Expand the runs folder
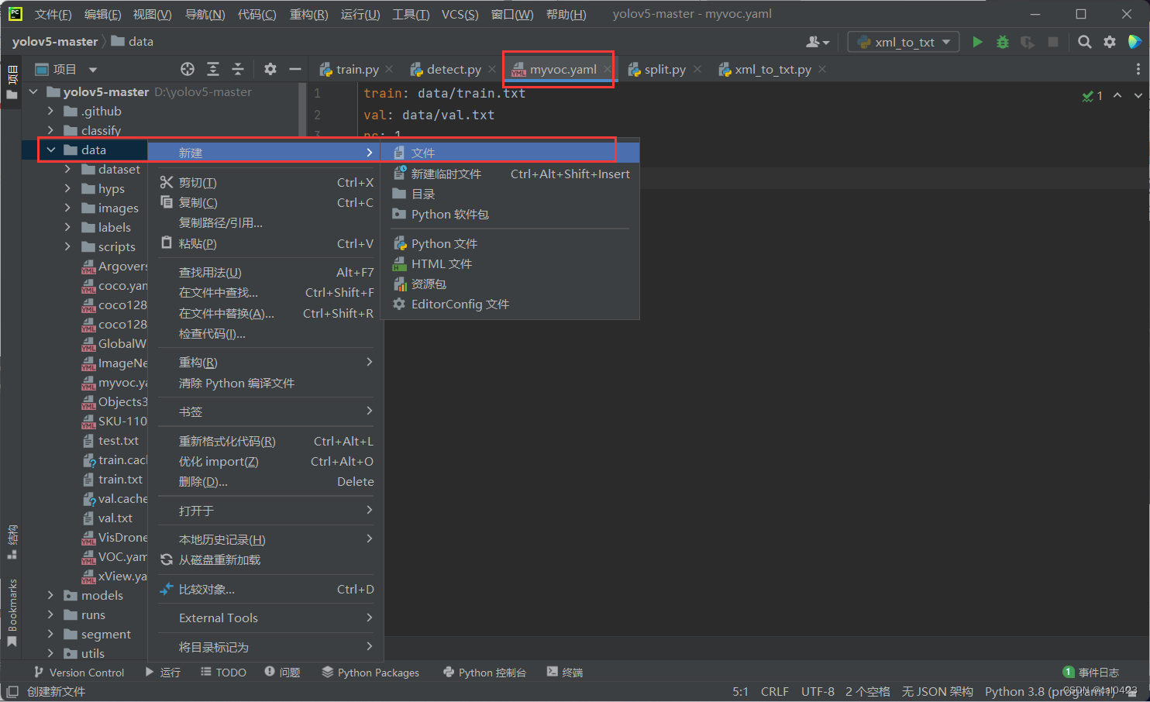Screen dimensions: 1150x702 coord(50,614)
